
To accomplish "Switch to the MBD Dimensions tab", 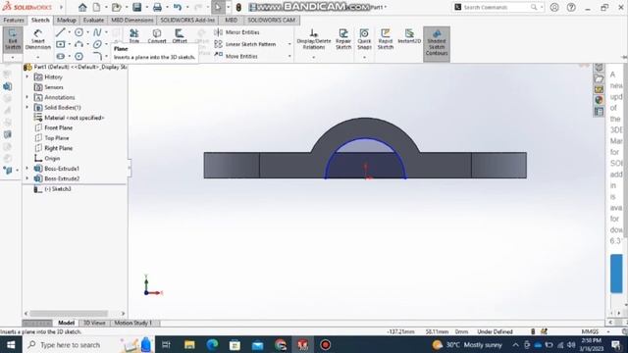I will [x=132, y=20].
